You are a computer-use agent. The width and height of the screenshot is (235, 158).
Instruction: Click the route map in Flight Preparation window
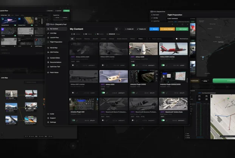[216, 47]
